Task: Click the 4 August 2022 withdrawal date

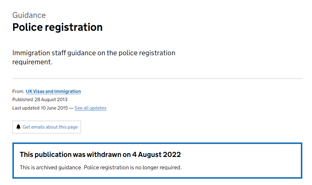Action: (156, 155)
